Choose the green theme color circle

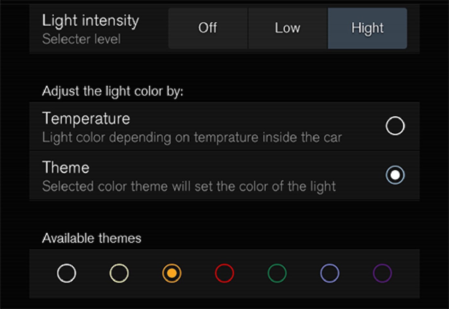coord(277,273)
